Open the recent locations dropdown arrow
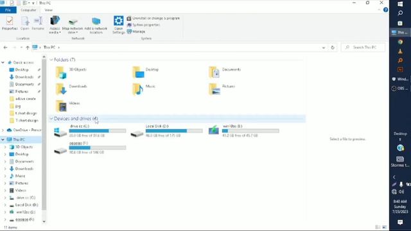The width and height of the screenshot is (411, 231). click(x=21, y=47)
